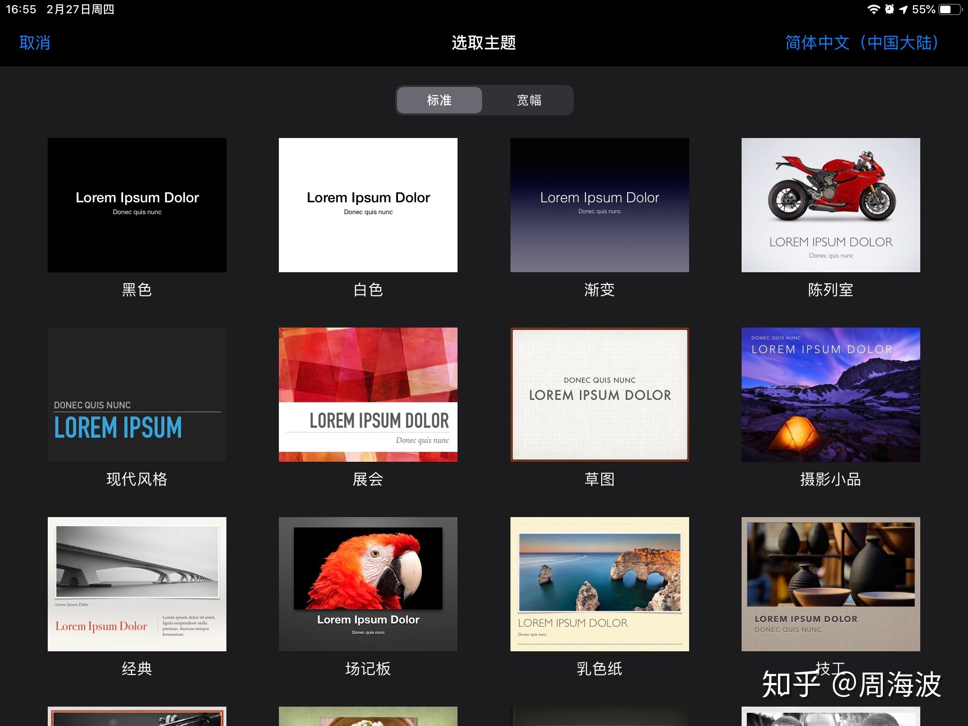Tap the Wi-Fi status icon
Viewport: 968px width, 726px height.
(x=873, y=9)
